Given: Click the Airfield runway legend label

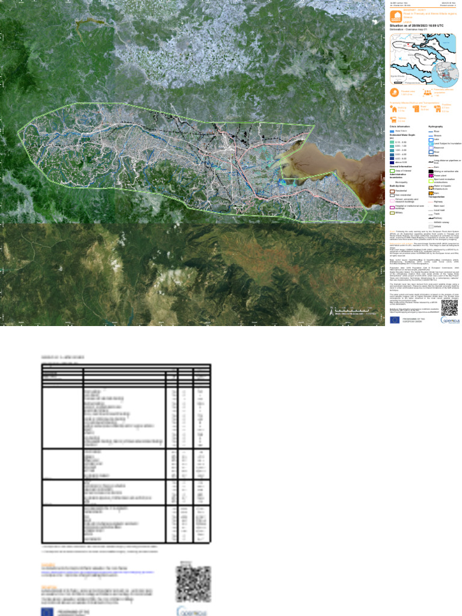Looking at the screenshot, I should tap(441, 223).
